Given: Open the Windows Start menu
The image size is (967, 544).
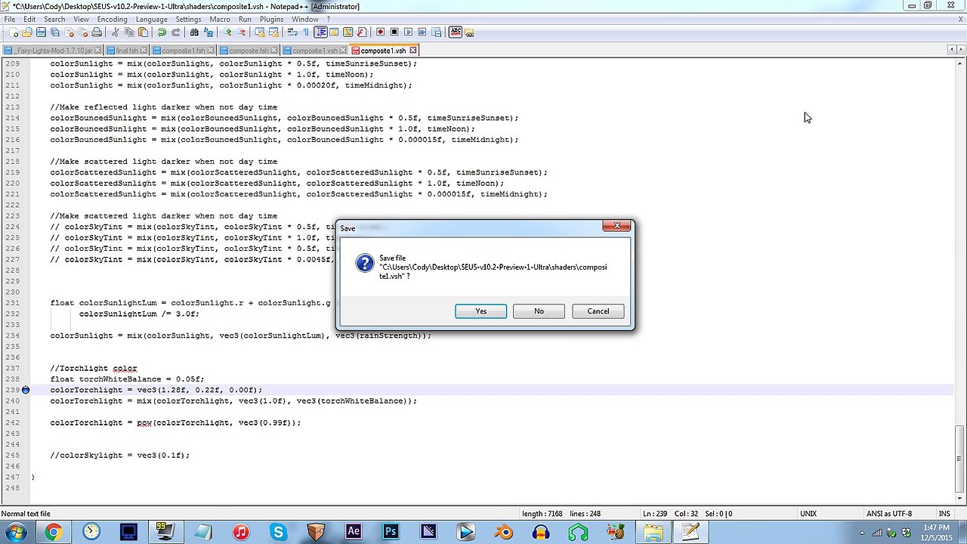Looking at the screenshot, I should pyautogui.click(x=15, y=532).
